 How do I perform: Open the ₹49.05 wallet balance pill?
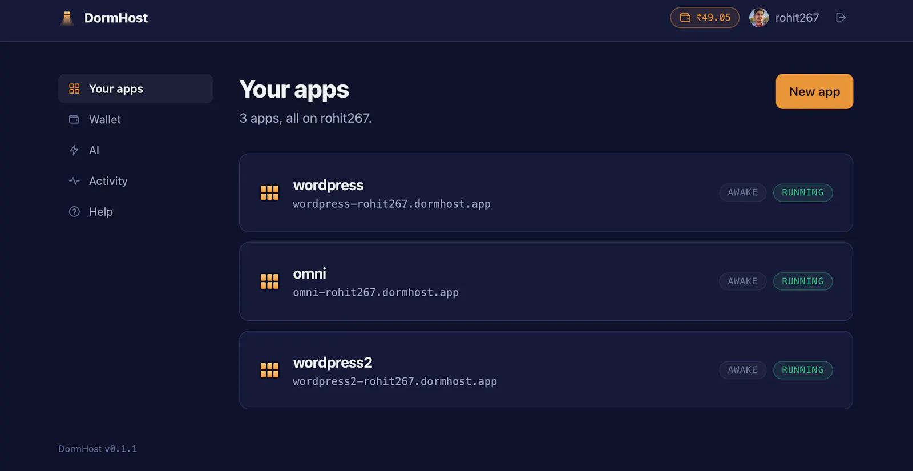(705, 18)
